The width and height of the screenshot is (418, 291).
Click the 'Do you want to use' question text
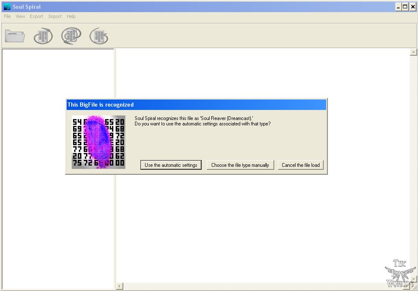pyautogui.click(x=203, y=124)
